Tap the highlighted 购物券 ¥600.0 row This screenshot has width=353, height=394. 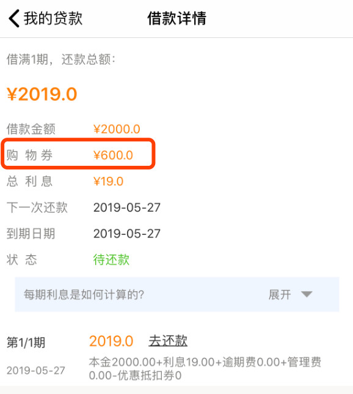point(78,154)
